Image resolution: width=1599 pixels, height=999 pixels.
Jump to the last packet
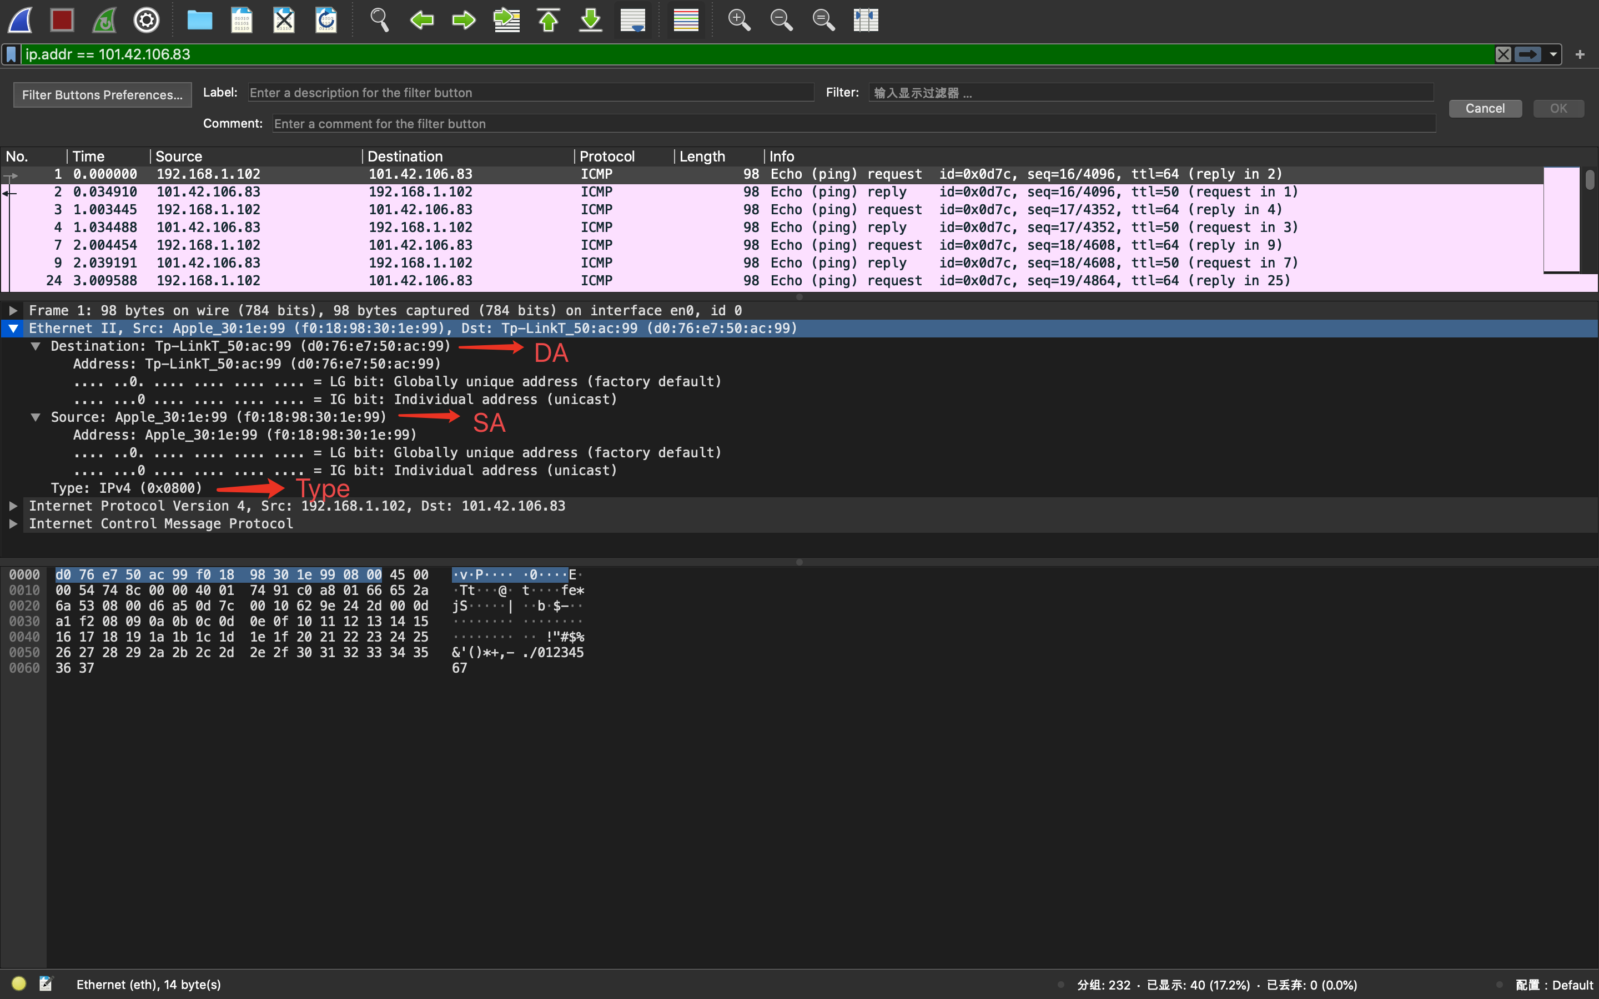pyautogui.click(x=591, y=20)
